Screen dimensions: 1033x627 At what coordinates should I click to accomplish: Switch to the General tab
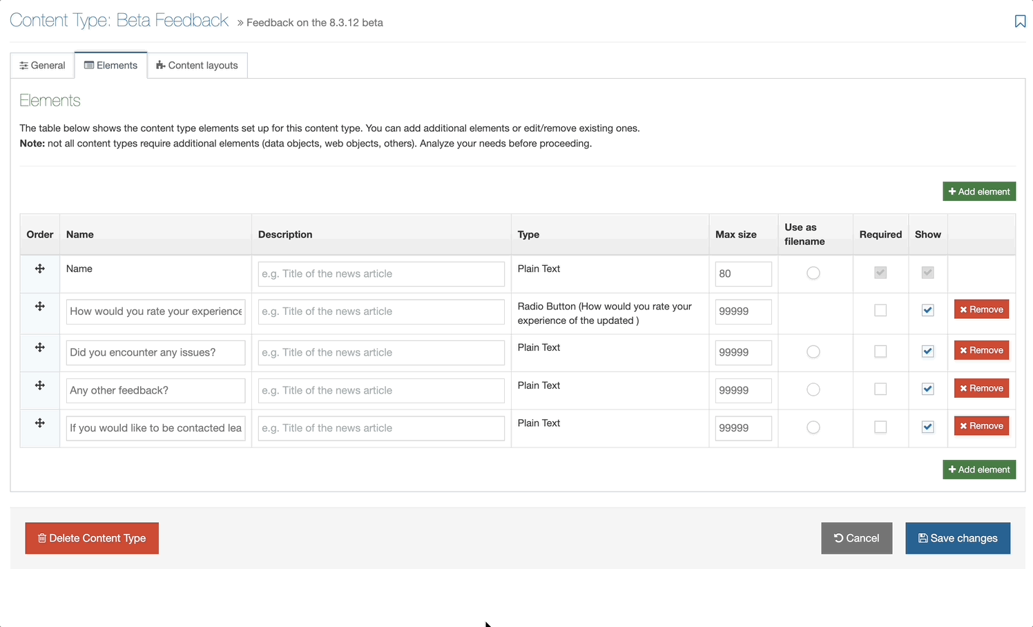43,66
